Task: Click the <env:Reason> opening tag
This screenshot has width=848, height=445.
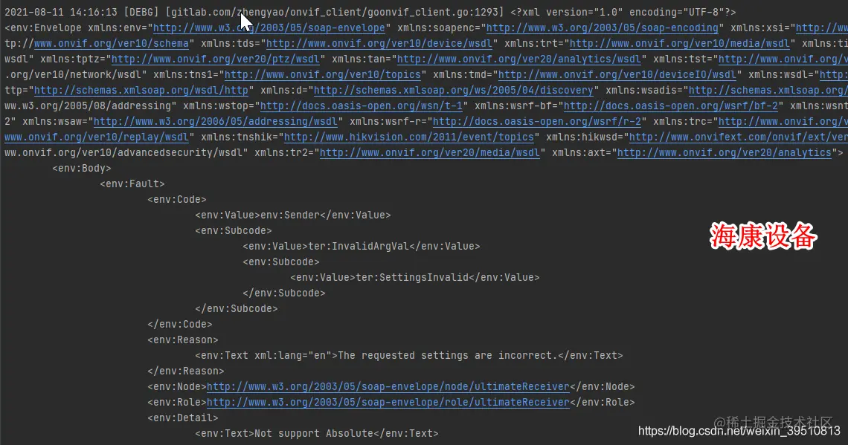Action: coord(183,340)
